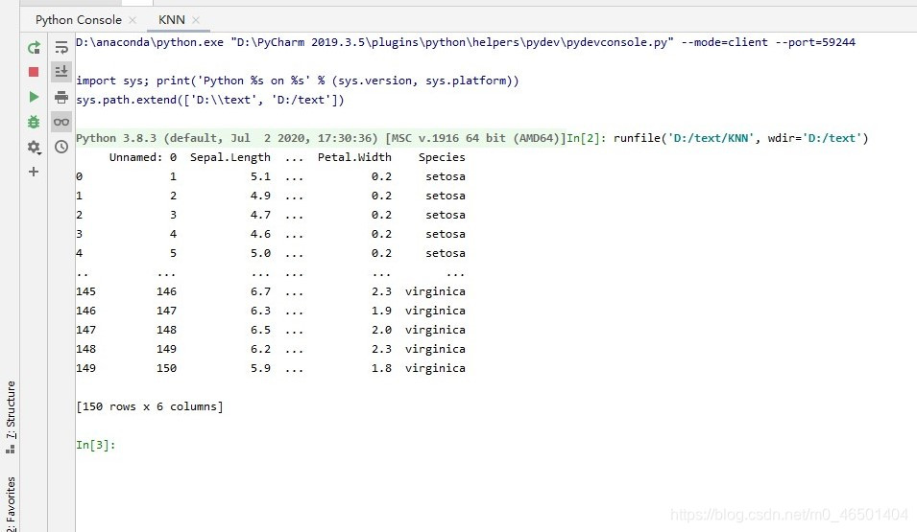Click the Sepal.Length column header
The width and height of the screenshot is (917, 532).
[x=229, y=157]
